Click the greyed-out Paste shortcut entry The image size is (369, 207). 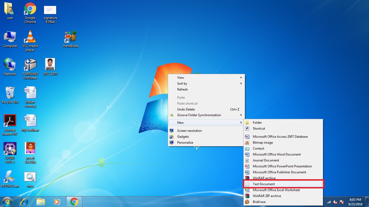pyautogui.click(x=206, y=103)
